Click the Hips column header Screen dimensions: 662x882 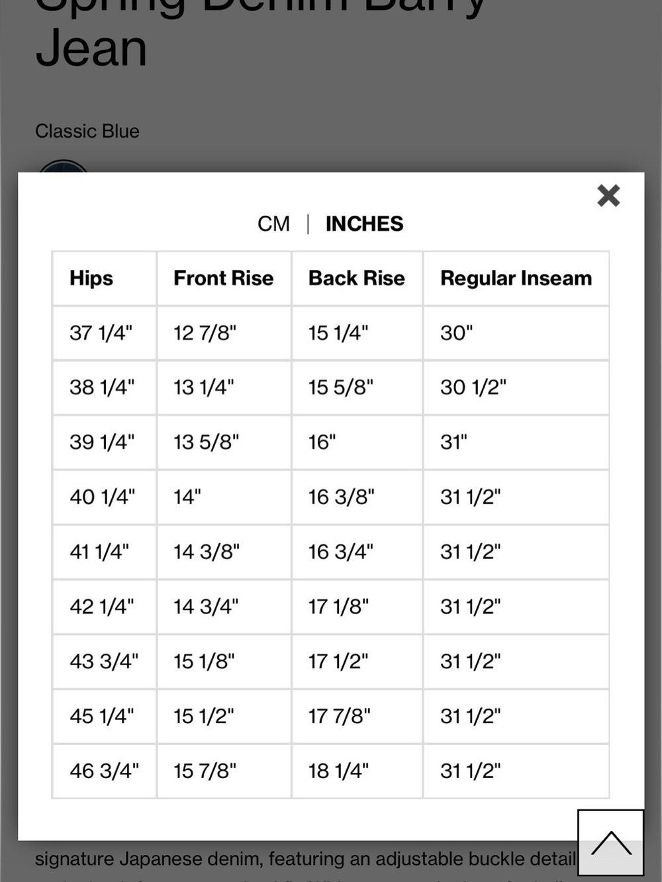105,279
